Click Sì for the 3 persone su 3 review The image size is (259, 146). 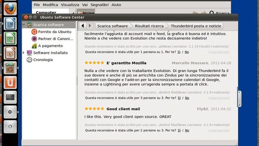pos(179,98)
